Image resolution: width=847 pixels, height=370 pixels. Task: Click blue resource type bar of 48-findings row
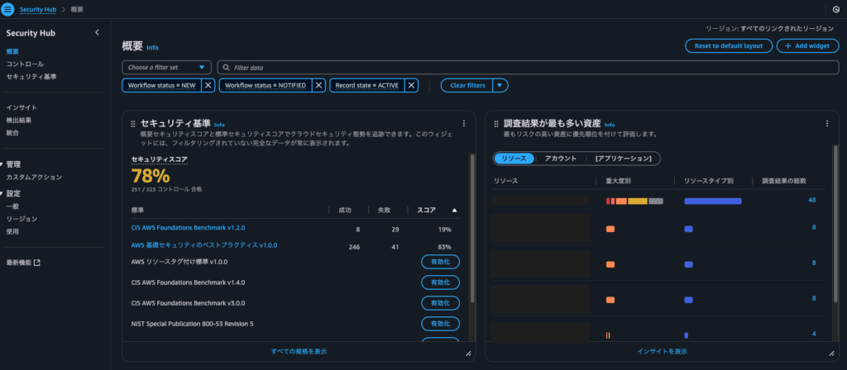tap(712, 201)
